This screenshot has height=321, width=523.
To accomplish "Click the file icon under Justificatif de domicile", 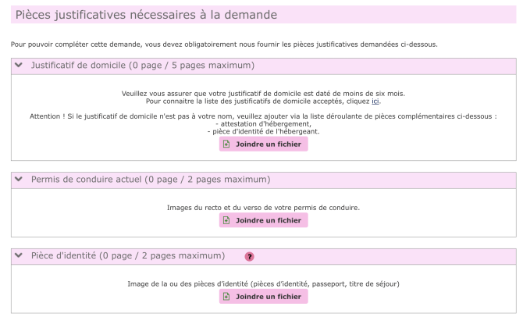I will click(227, 144).
